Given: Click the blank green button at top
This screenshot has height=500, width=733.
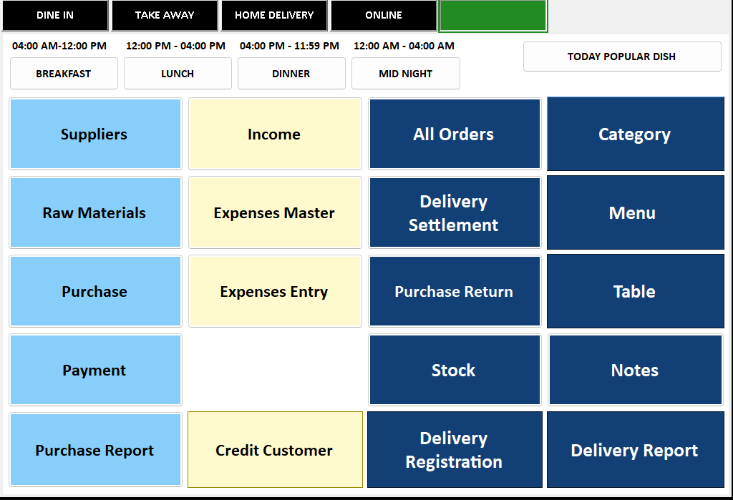Looking at the screenshot, I should point(492,16).
